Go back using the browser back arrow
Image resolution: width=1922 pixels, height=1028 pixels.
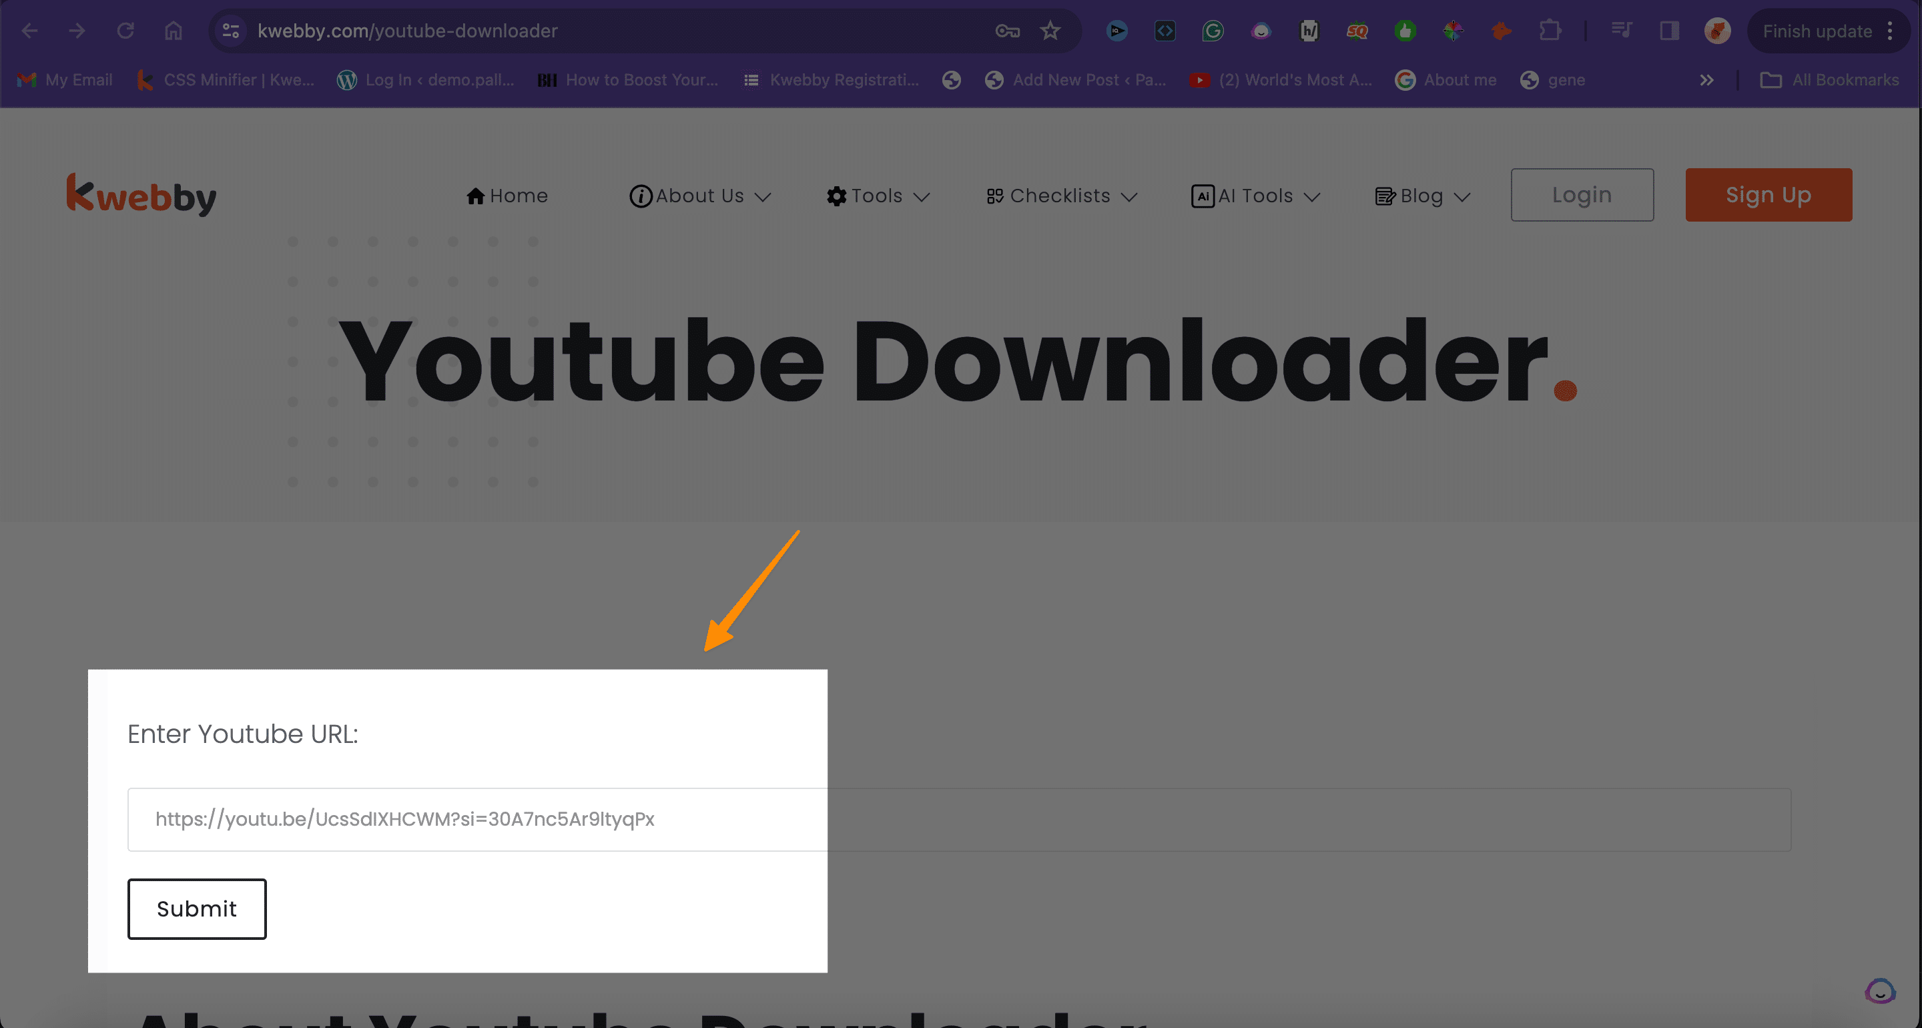click(x=30, y=31)
